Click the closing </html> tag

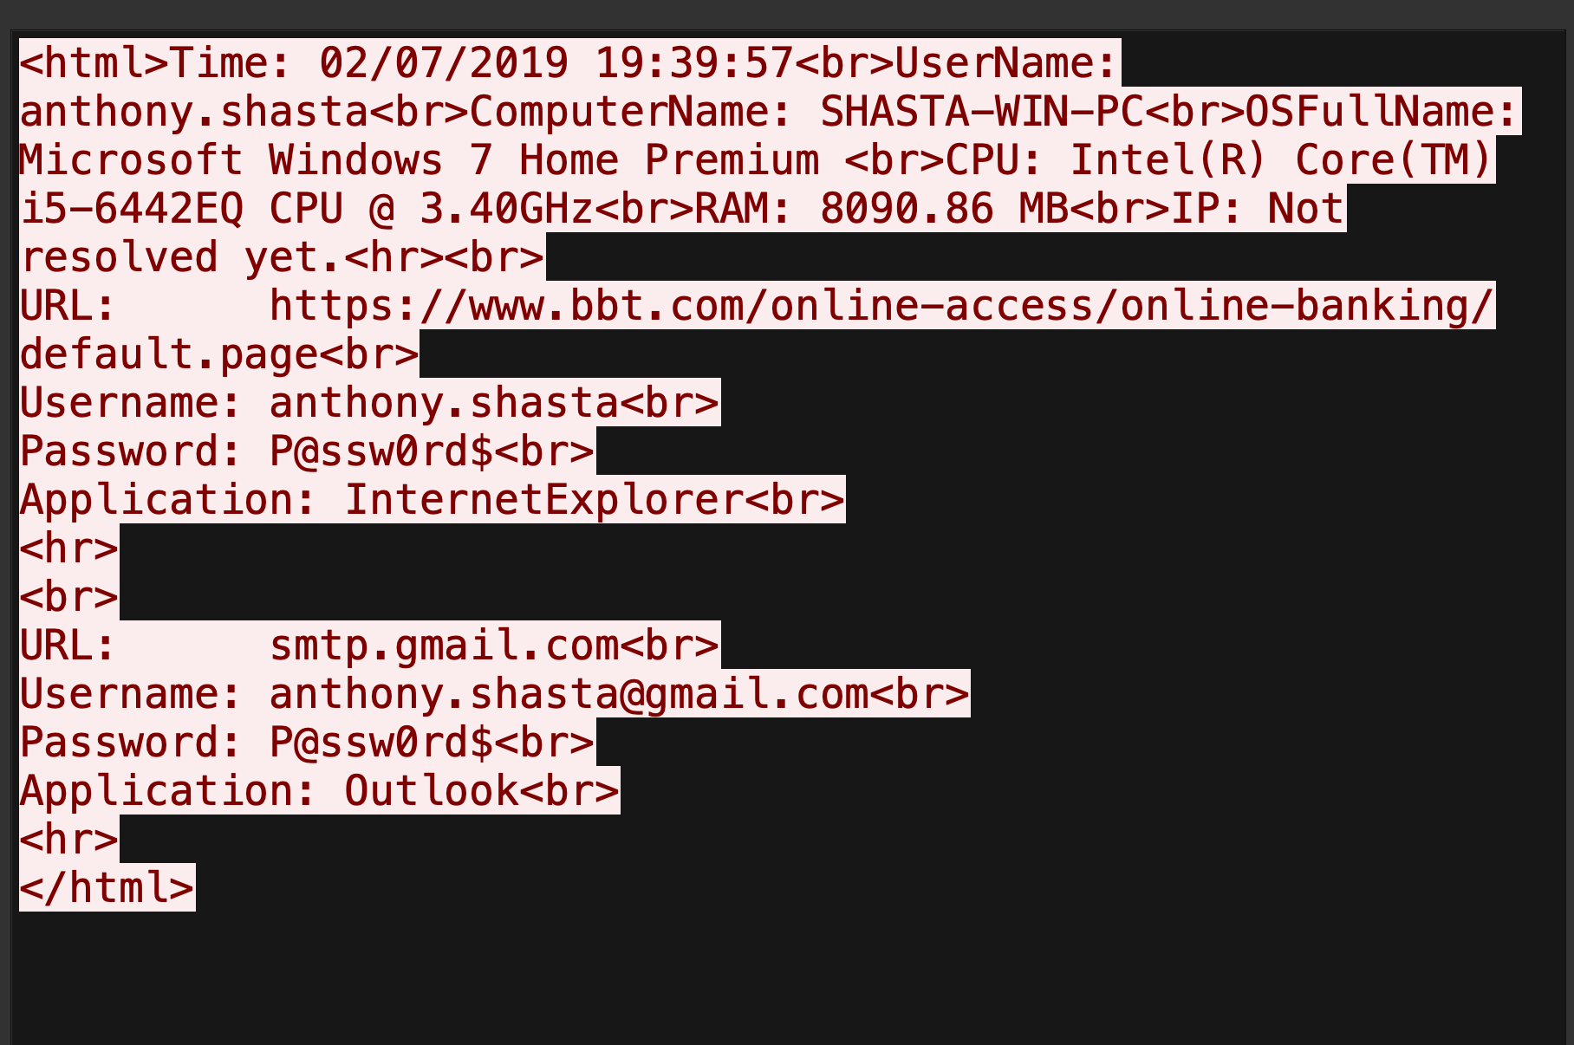(107, 888)
